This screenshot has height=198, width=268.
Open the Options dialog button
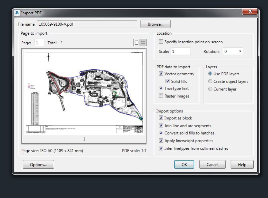(38, 164)
